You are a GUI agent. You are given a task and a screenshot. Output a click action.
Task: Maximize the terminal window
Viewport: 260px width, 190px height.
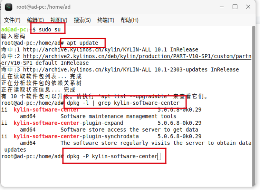pyautogui.click(x=235, y=7)
